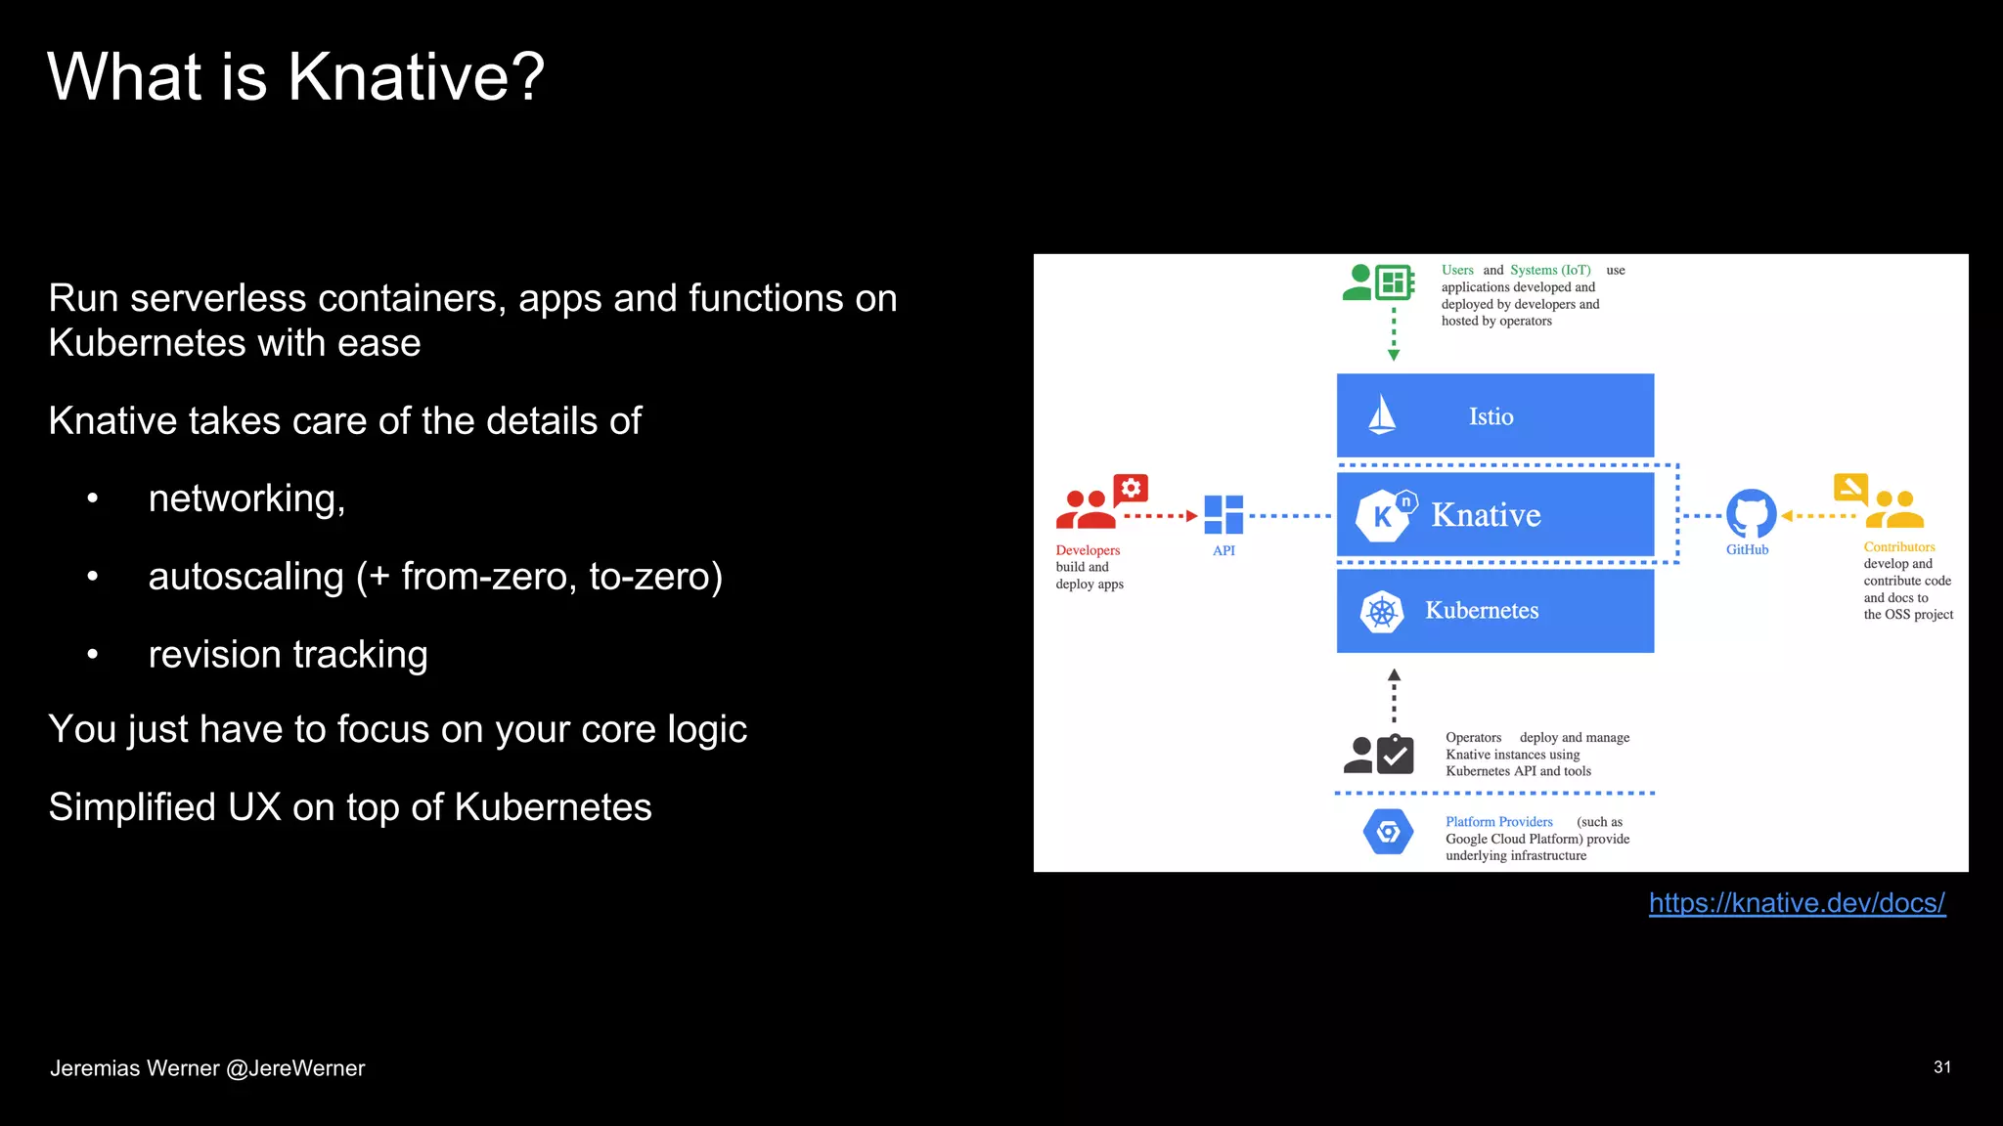
Task: Click 'Knative takes care of the details of'
Action: click(x=344, y=421)
